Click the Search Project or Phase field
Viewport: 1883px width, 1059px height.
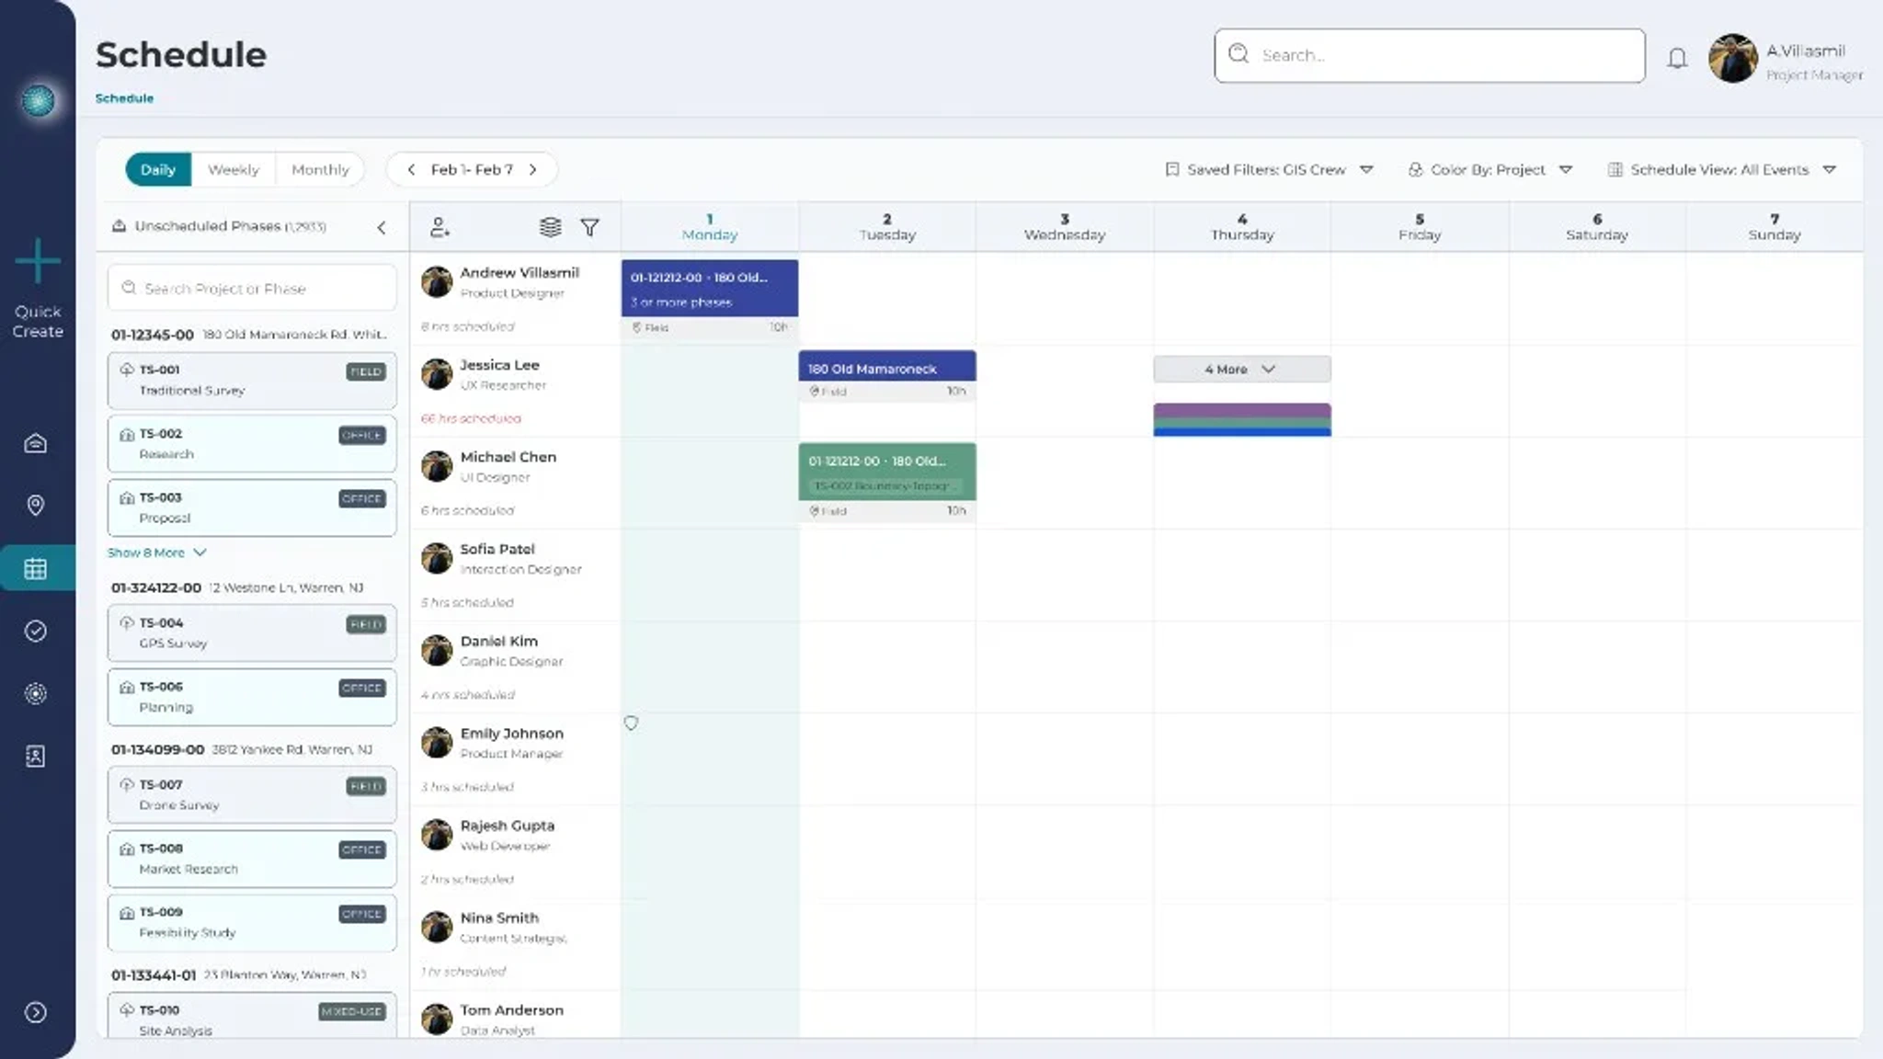[x=252, y=289]
